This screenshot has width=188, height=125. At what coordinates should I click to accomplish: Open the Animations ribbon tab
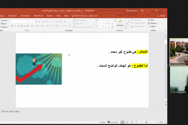(25, 15)
